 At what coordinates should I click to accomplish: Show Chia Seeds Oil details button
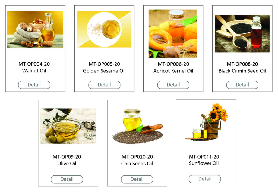[137, 179]
